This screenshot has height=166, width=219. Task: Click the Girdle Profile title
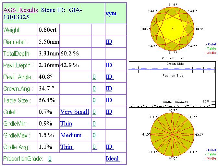coord(172,58)
